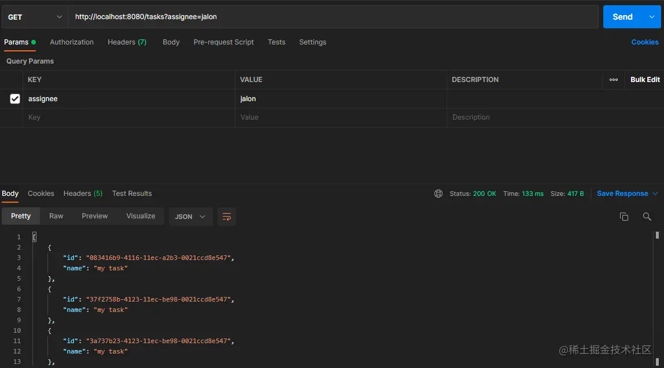The image size is (664, 368).
Task: Click the Status 200 OK text
Action: pyautogui.click(x=473, y=194)
